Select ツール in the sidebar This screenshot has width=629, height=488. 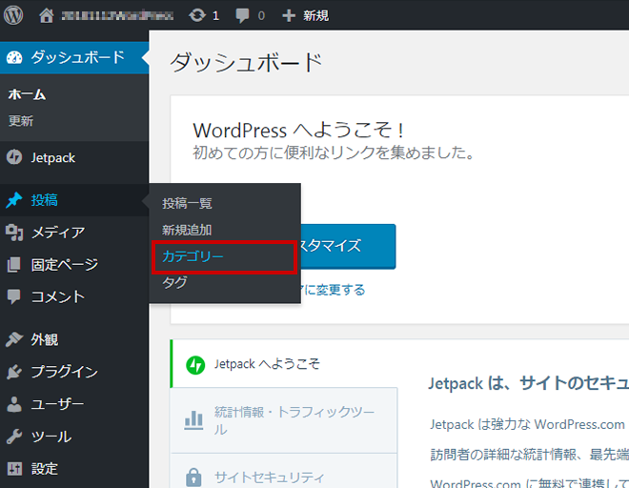tap(51, 437)
